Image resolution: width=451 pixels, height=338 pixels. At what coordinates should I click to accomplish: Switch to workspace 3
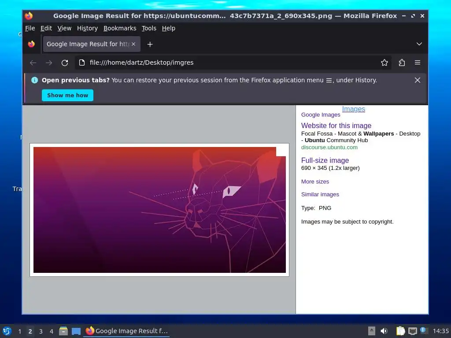41,331
